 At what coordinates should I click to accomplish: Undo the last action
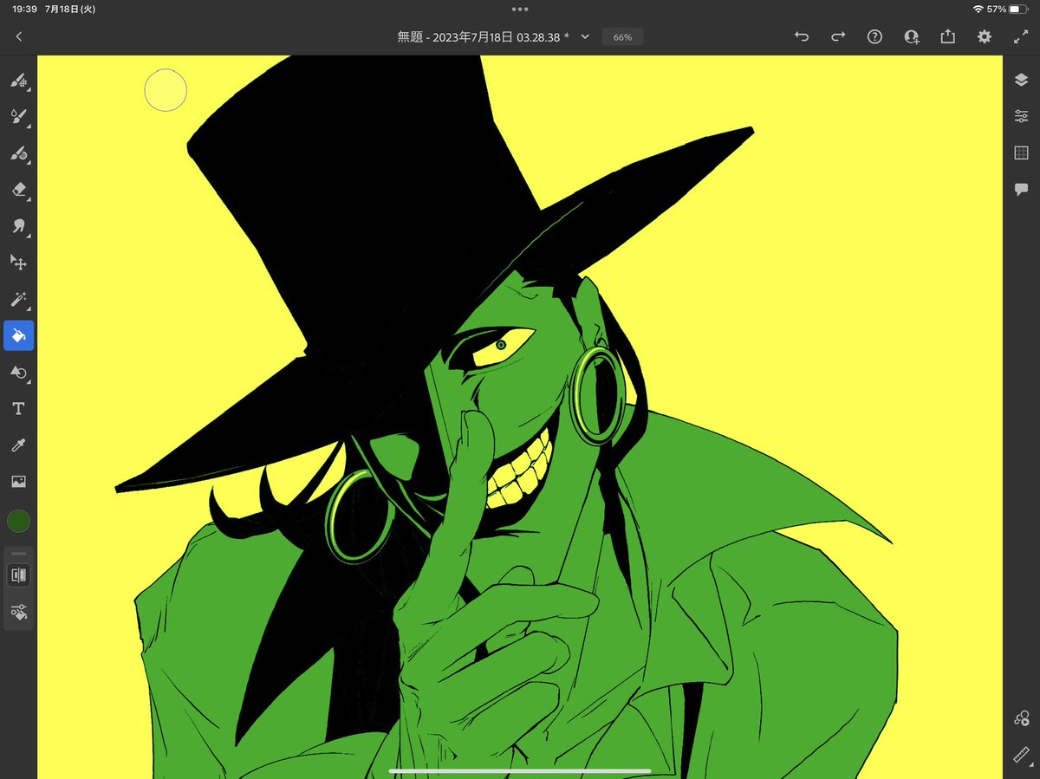point(802,36)
